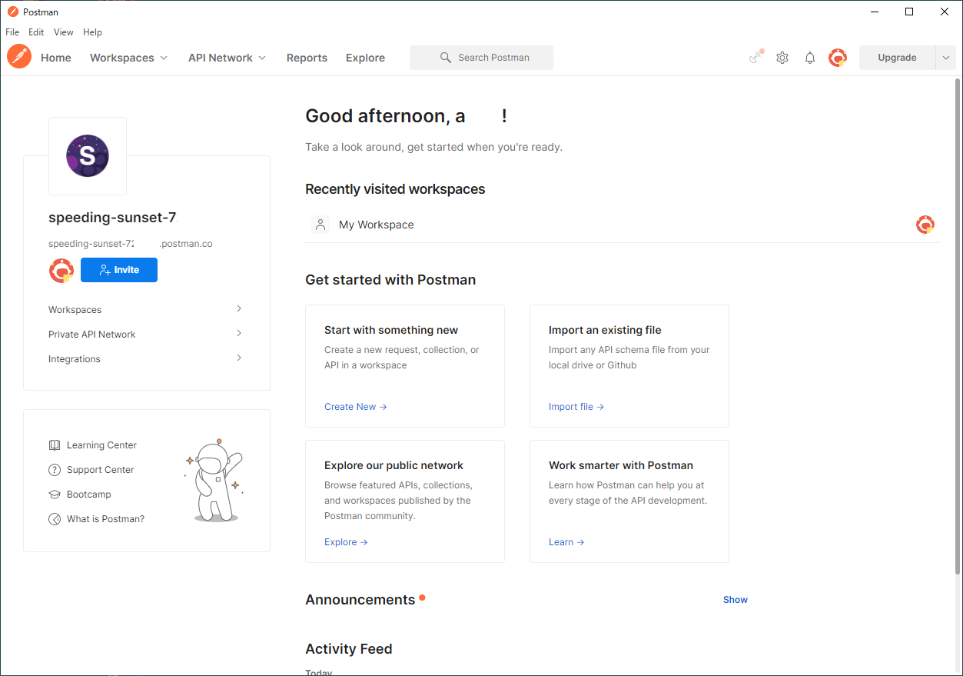Click the Learning Center book icon
The height and width of the screenshot is (676, 963).
(x=55, y=445)
